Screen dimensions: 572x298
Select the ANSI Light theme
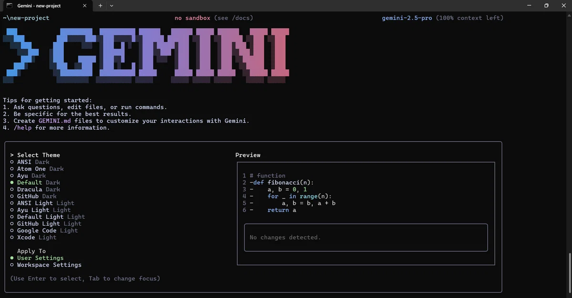coord(42,203)
